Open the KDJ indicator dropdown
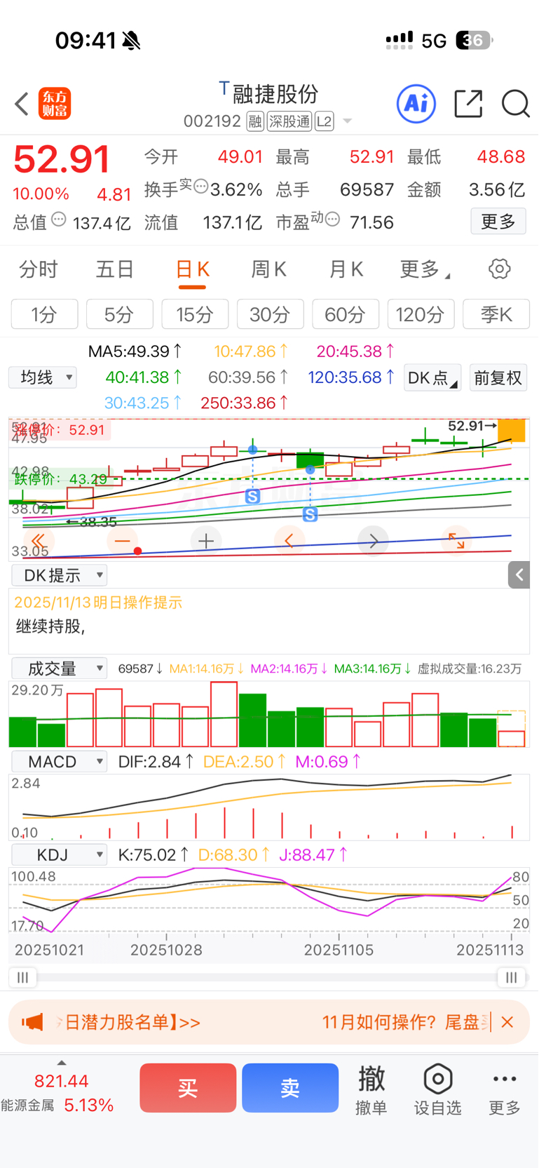This screenshot has width=539, height=1168. point(60,855)
